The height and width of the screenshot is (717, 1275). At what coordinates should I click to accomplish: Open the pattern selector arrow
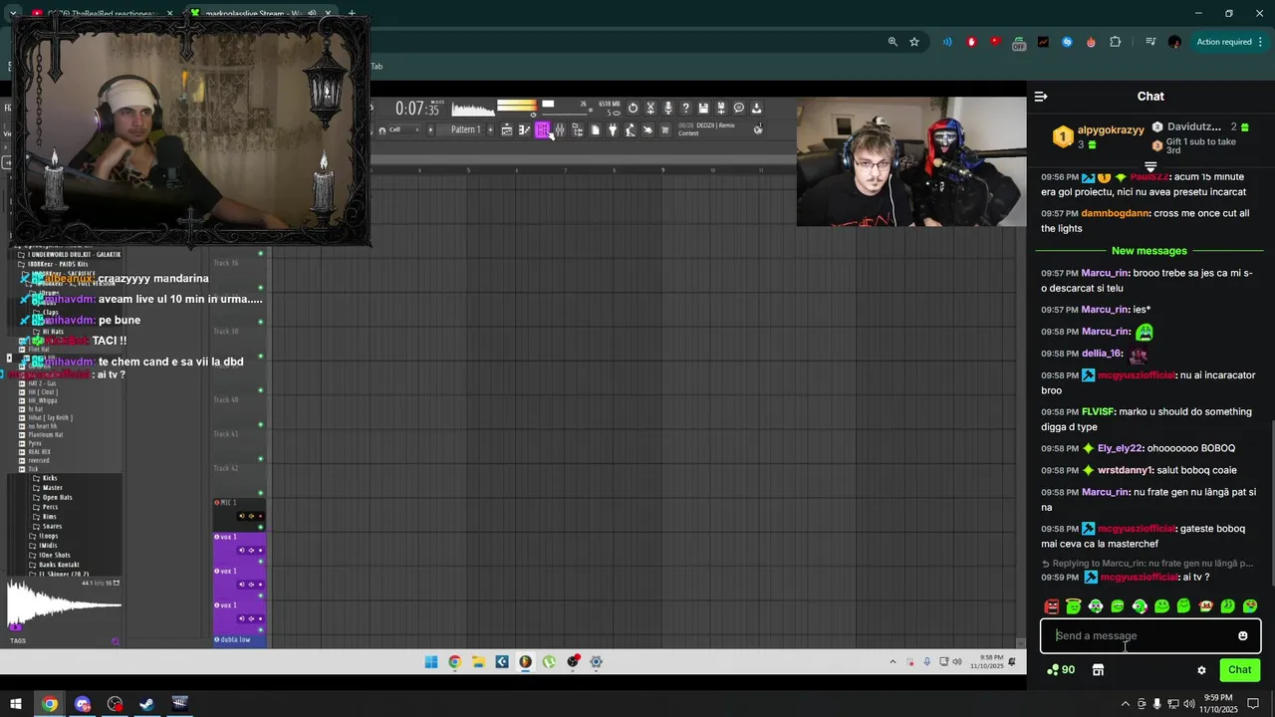click(x=430, y=129)
